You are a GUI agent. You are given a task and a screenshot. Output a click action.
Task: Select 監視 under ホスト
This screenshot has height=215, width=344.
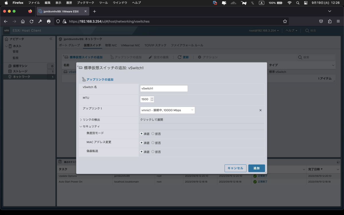(15, 58)
